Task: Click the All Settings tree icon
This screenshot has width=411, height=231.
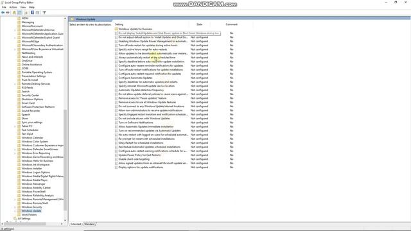Action: tap(15, 218)
